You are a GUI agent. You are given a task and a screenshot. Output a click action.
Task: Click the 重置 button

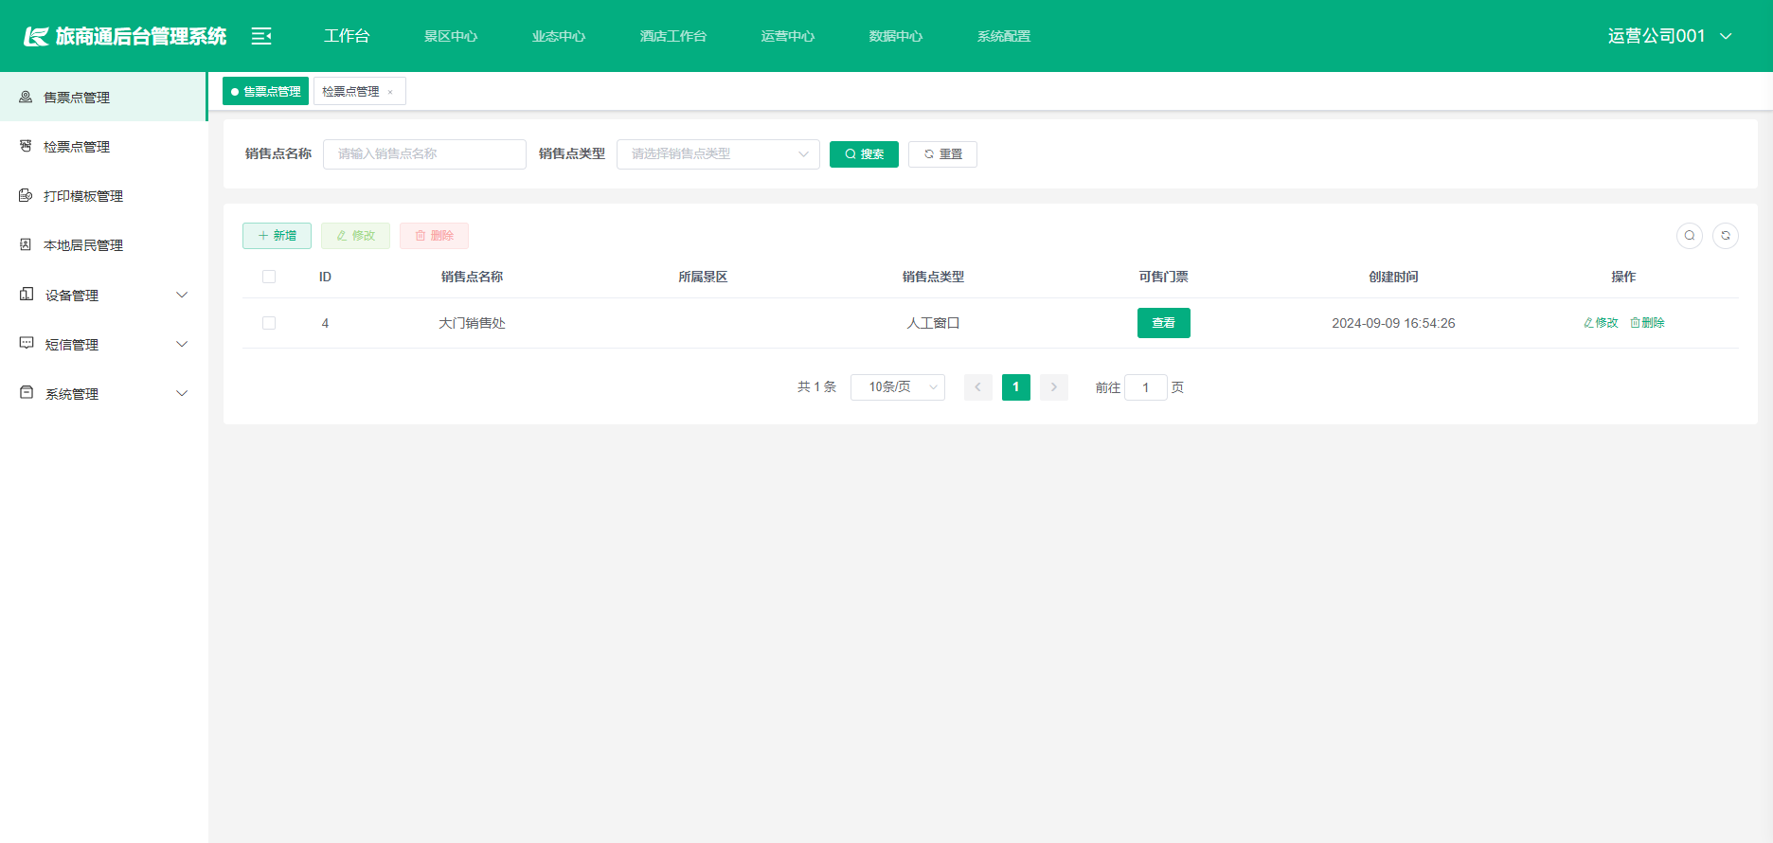[x=942, y=154]
